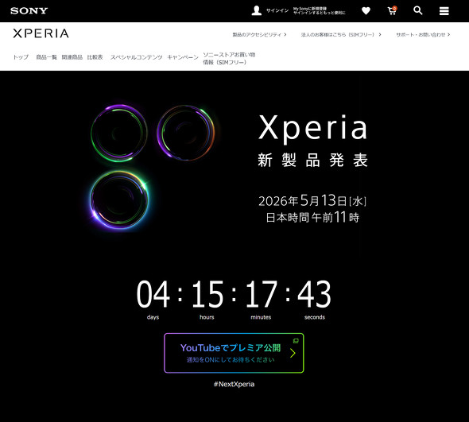The width and height of the screenshot is (469, 422).
Task: Select the 関連商品 navigation item
Action: click(x=72, y=57)
